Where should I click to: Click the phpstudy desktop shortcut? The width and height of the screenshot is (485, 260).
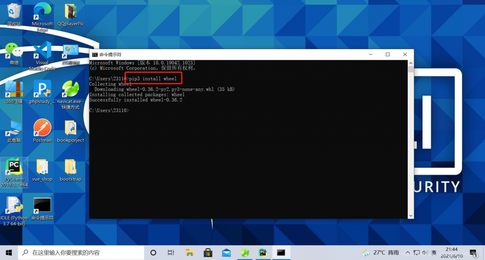(x=42, y=92)
